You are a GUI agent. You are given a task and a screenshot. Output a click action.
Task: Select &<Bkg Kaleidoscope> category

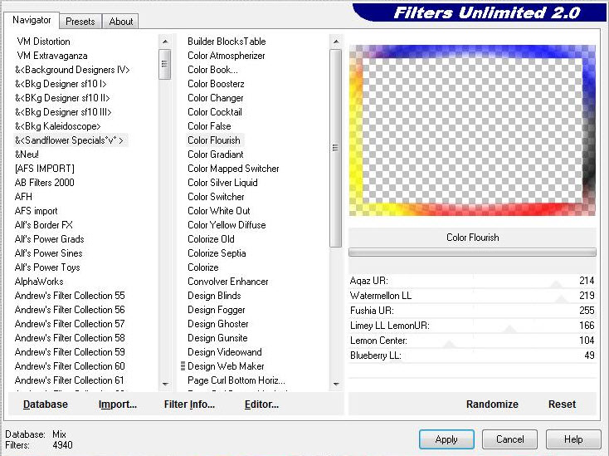coord(57,126)
